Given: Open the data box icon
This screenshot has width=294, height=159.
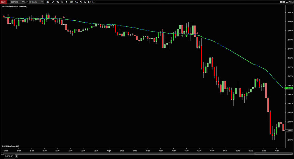Looking at the screenshot, I should tap(71, 2).
